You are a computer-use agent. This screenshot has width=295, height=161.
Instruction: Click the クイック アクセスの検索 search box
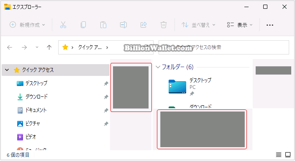pos(224,47)
